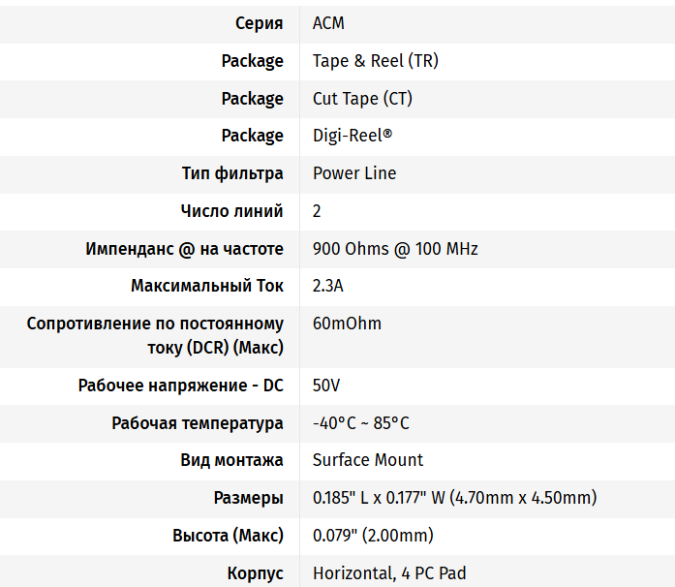
Task: Click the 'Тип фильтра' label
Action: (232, 173)
